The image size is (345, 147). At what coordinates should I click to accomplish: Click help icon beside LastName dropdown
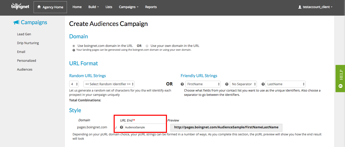pos(263,84)
